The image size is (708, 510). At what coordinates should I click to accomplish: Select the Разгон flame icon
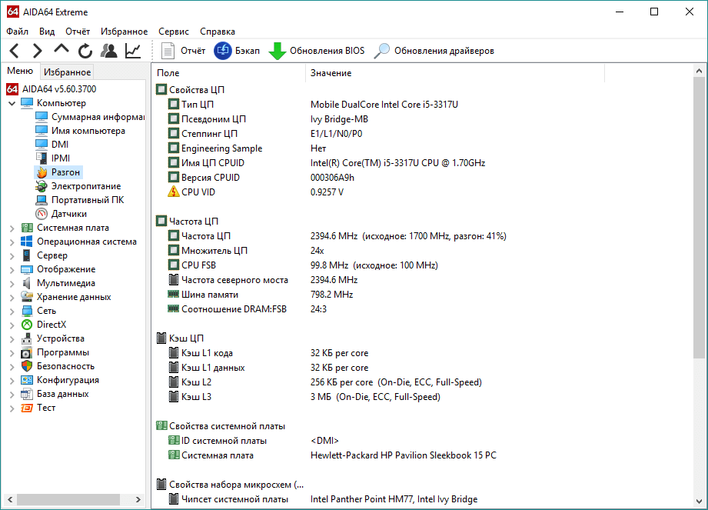(42, 172)
